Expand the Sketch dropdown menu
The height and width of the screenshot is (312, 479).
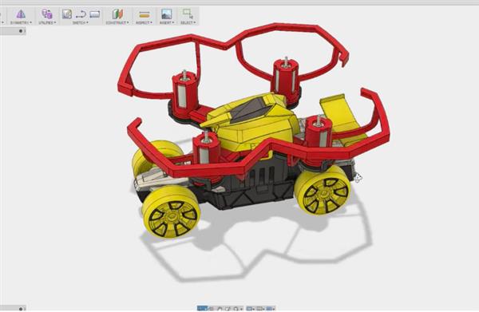(81, 23)
